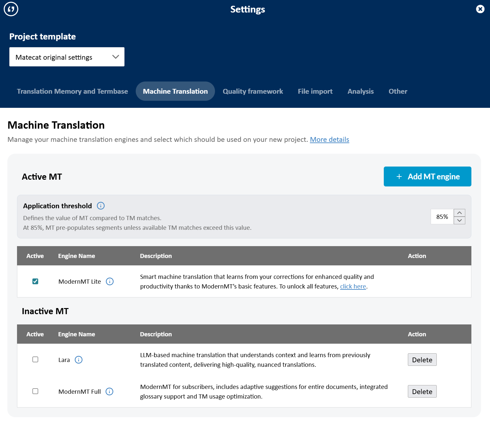490x430 pixels.
Task: Delete the ModernMT Full engine
Action: (x=422, y=391)
